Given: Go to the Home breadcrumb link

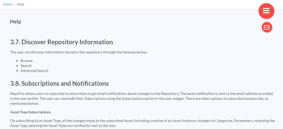Looking at the screenshot, I should pos(7,4).
